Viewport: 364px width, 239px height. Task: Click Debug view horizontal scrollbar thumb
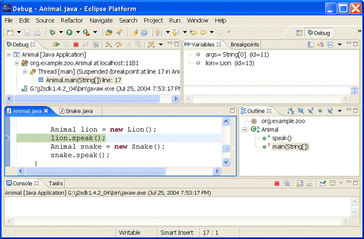[x=87, y=99]
